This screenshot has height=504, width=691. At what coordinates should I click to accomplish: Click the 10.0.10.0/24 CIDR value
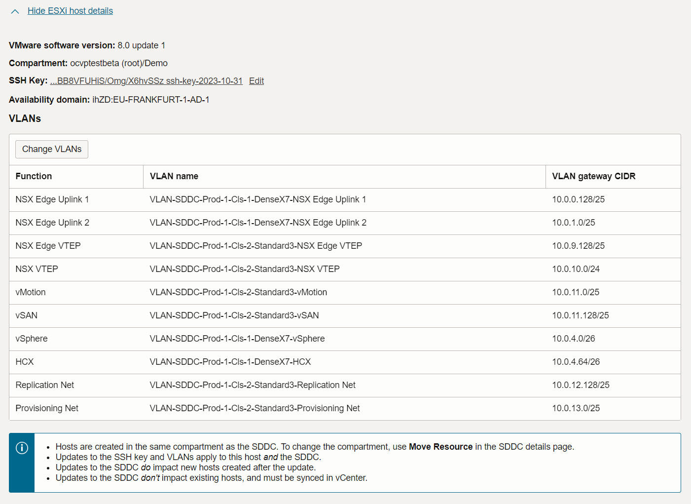[576, 269]
